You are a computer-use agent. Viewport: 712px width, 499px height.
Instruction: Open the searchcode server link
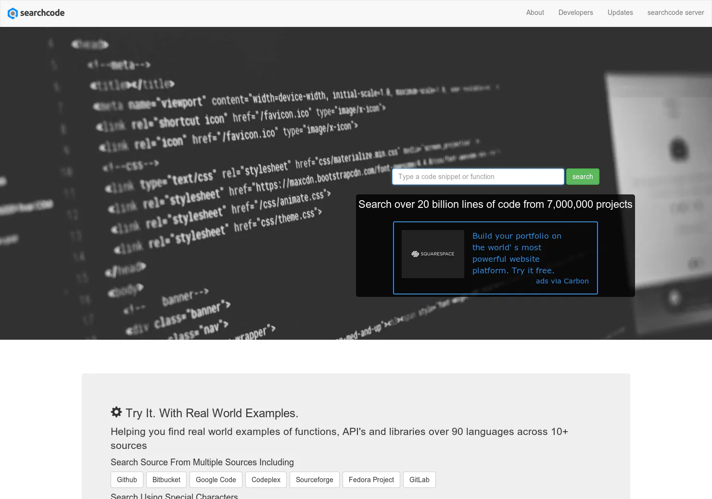(x=675, y=13)
